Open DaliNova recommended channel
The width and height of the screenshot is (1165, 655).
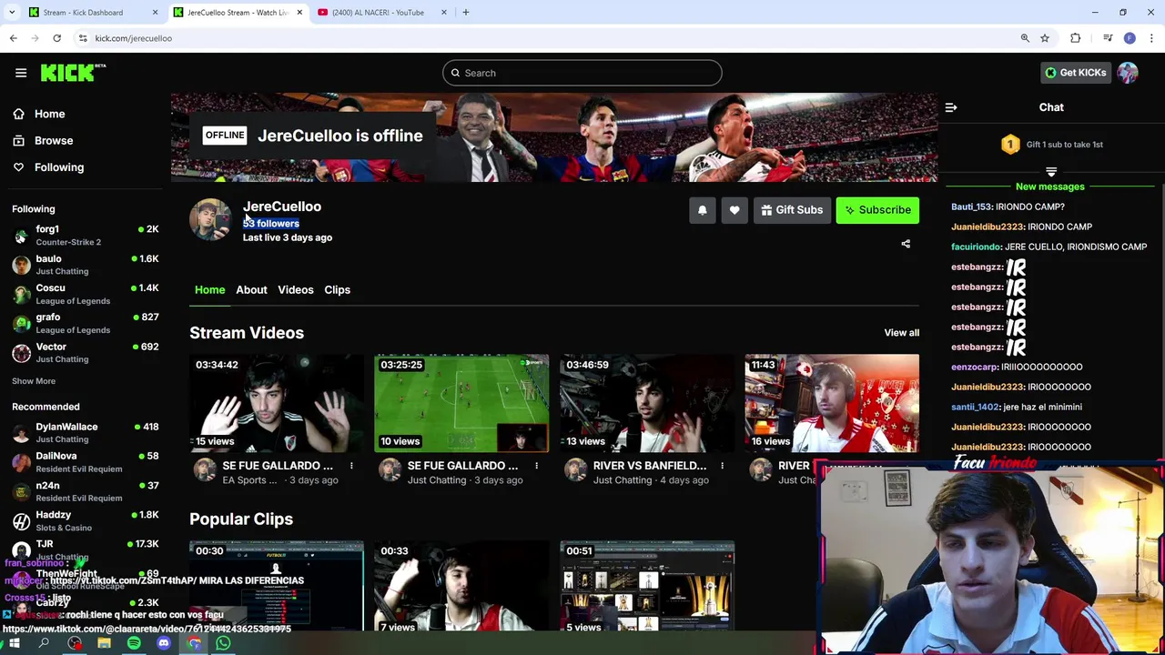point(86,462)
